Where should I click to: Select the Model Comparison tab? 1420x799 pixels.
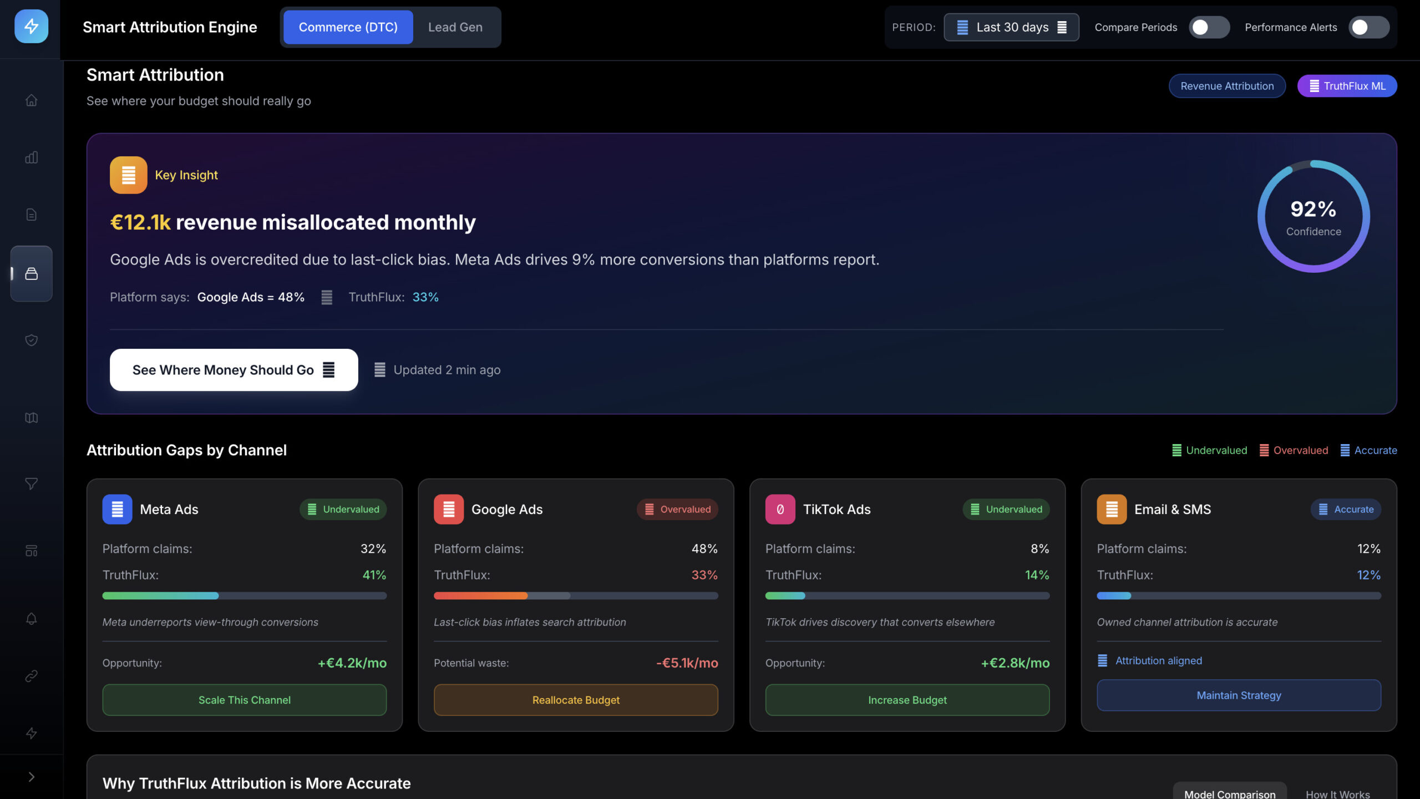pos(1229,793)
